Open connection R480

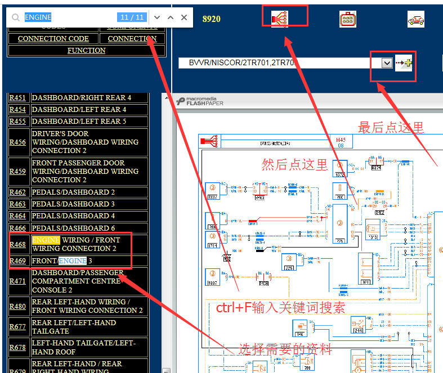tap(17, 307)
